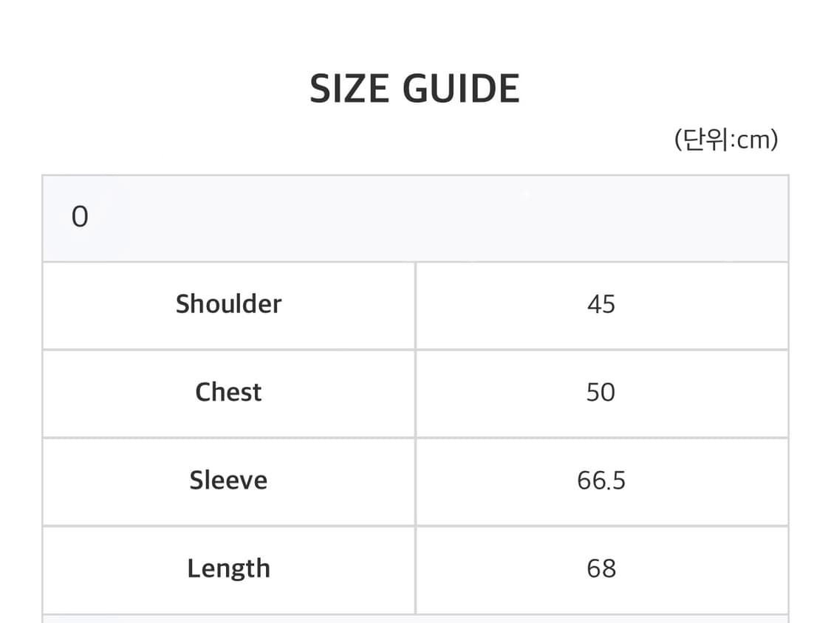Click the partially visible row below Length
This screenshot has height=623, width=831.
pyautogui.click(x=414, y=619)
